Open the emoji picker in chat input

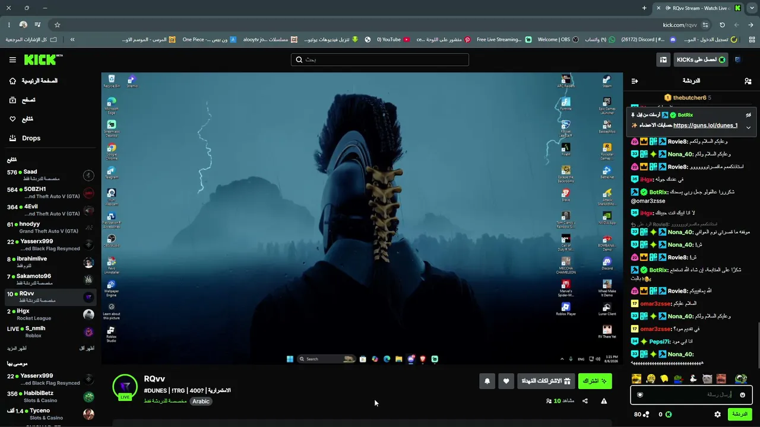pyautogui.click(x=742, y=394)
